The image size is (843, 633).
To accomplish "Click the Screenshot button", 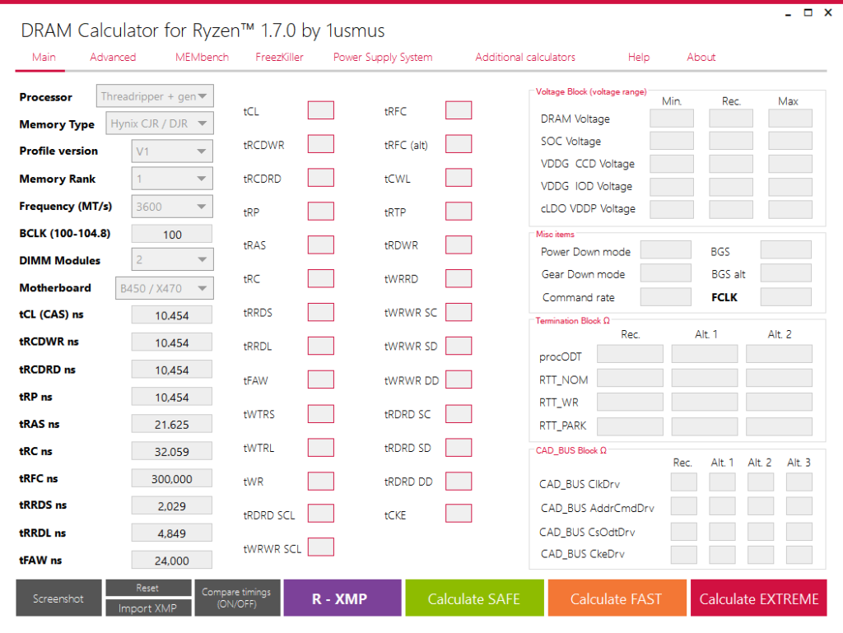I will point(58,598).
